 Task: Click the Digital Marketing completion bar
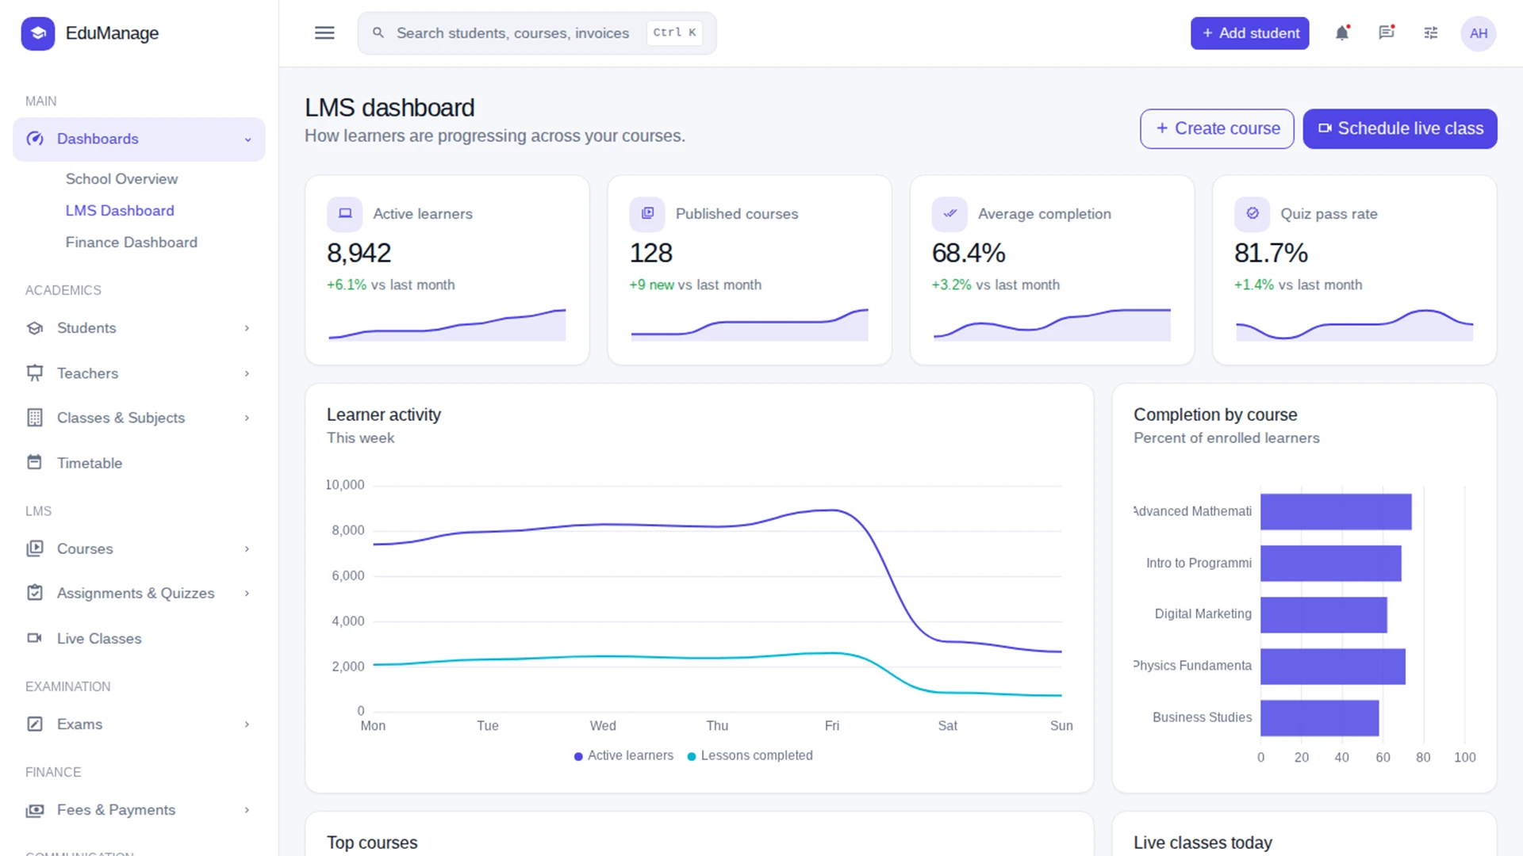coord(1323,614)
